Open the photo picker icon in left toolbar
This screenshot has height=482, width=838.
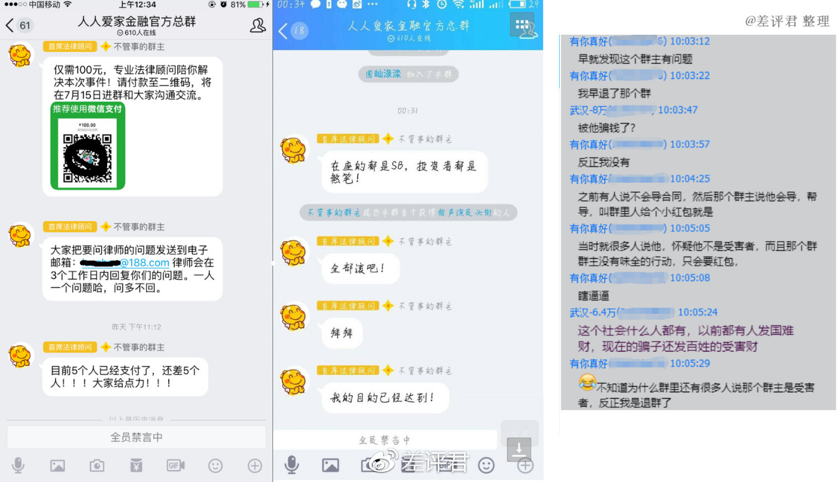[x=57, y=465]
